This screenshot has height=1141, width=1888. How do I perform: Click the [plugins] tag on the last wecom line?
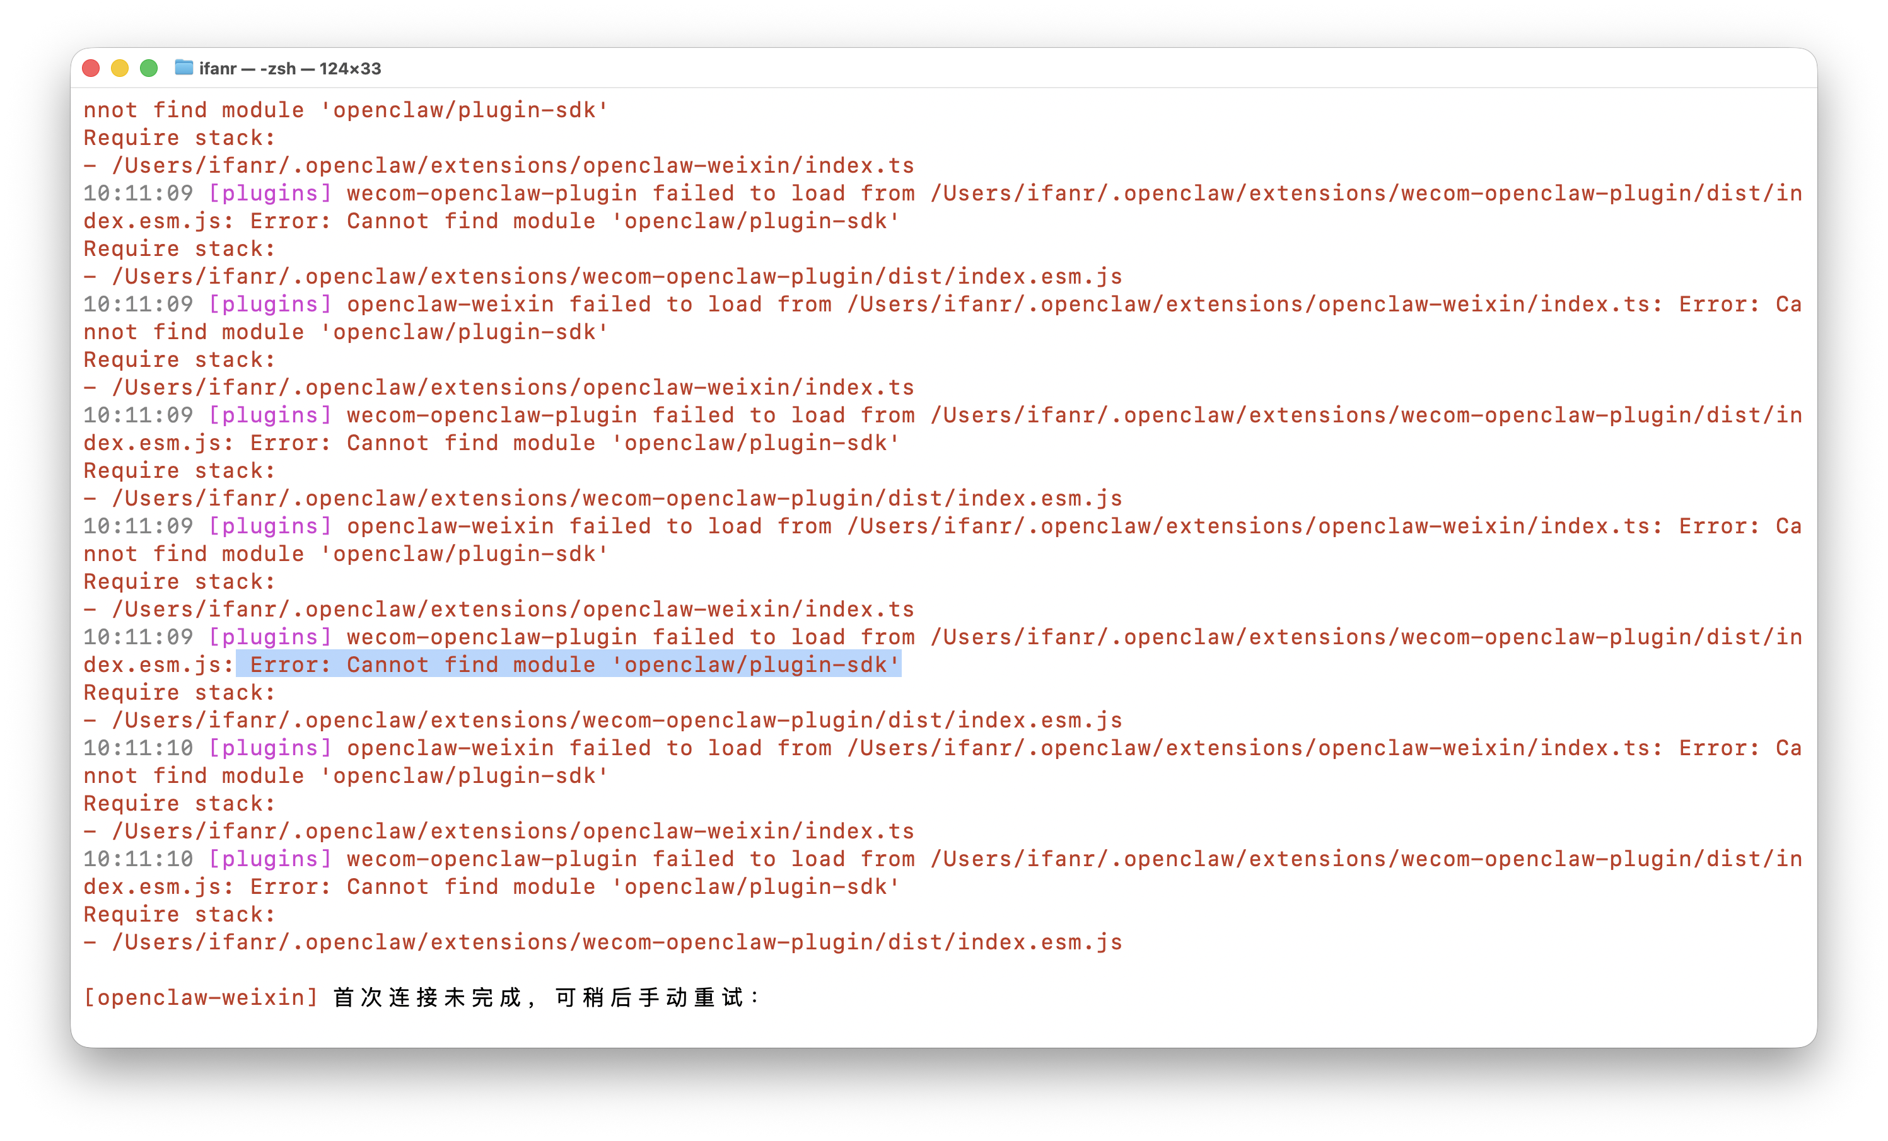point(270,859)
